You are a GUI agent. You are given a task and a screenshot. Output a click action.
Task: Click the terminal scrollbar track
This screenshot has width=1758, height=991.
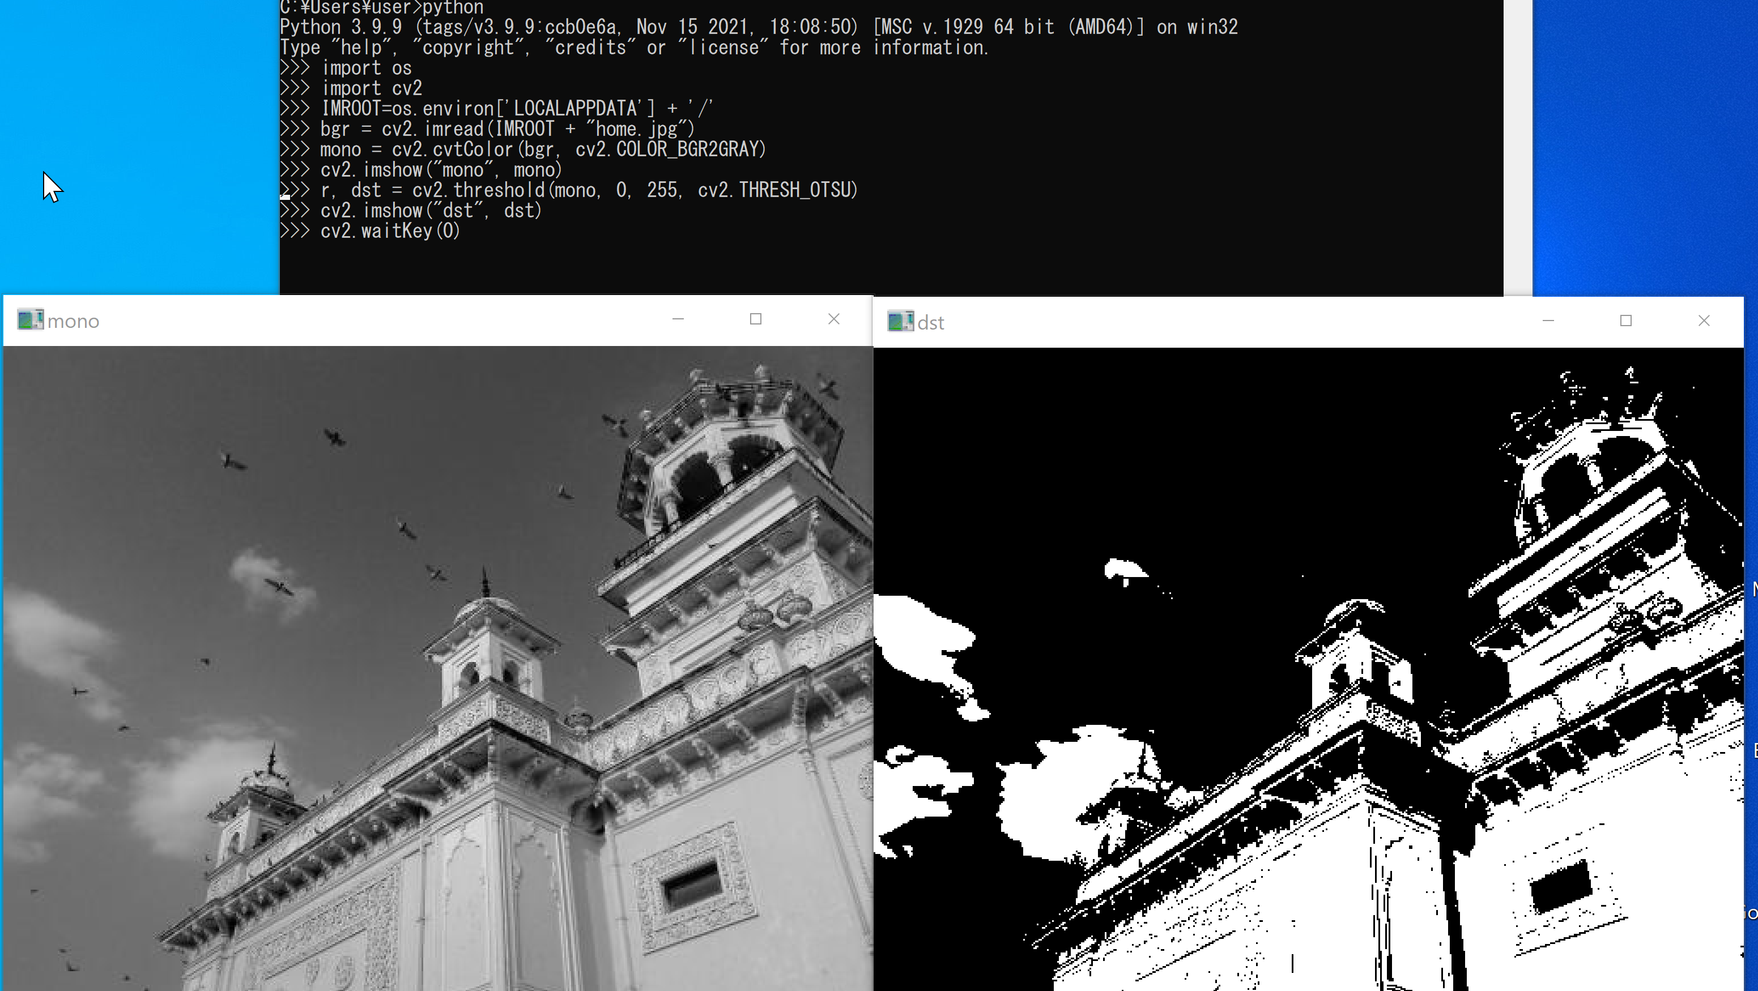1518,147
